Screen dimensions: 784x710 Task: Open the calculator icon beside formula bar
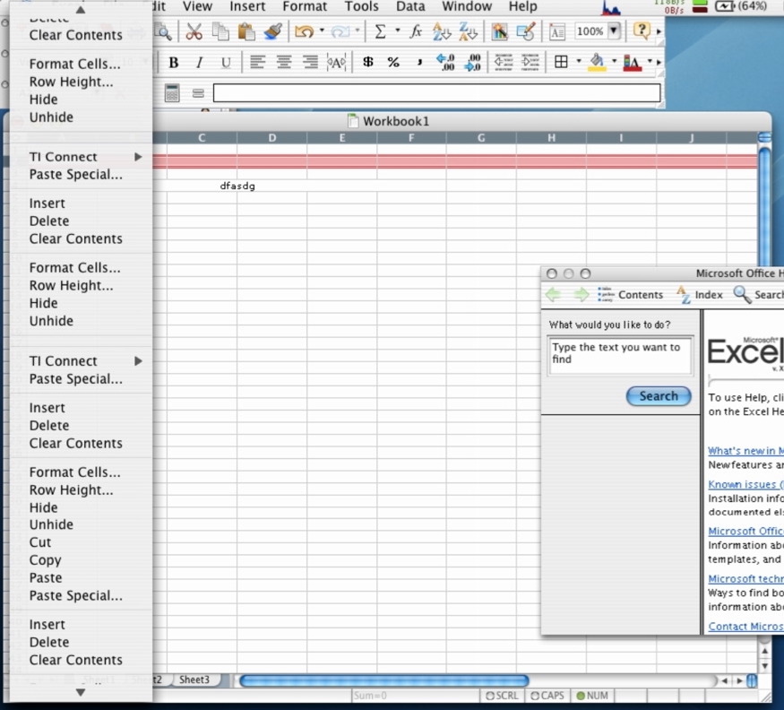tap(172, 93)
